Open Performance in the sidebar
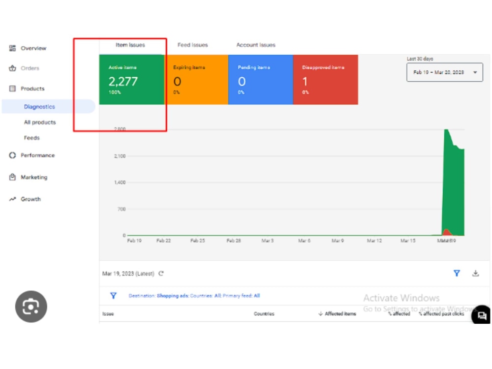Screen dimensions: 492x369 [x=38, y=155]
